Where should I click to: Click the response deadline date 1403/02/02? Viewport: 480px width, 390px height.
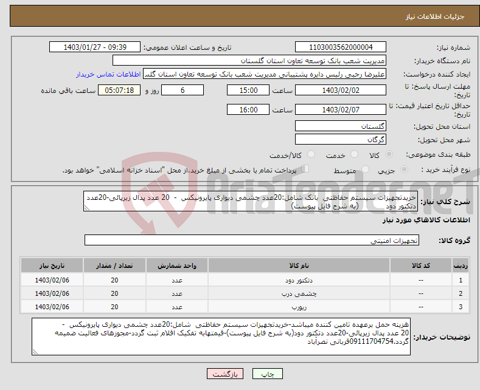coord(341,90)
